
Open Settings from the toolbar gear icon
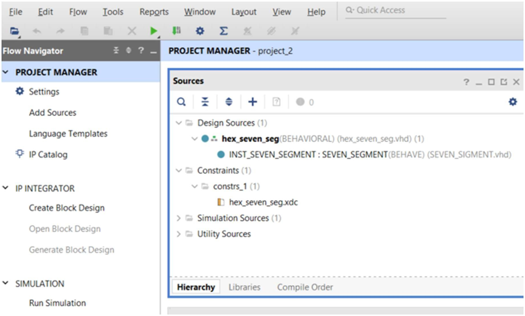click(x=200, y=31)
